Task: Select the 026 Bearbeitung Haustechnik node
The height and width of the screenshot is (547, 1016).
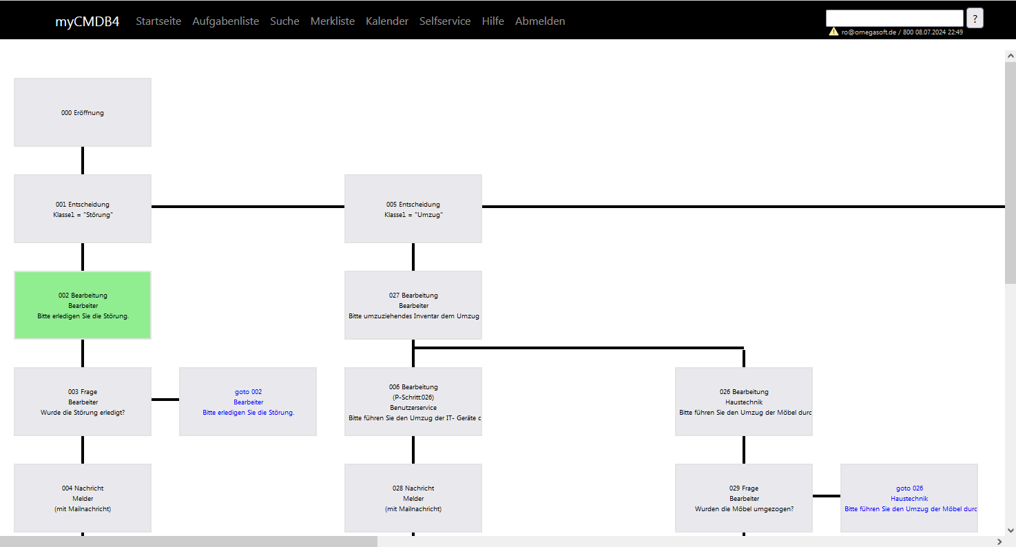Action: (744, 402)
